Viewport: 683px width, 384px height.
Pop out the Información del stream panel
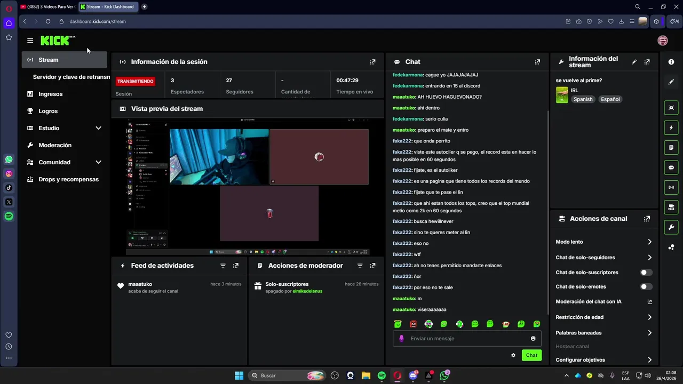pyautogui.click(x=647, y=62)
